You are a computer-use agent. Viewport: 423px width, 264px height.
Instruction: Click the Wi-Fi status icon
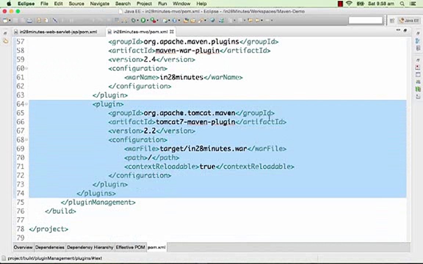[349, 4]
